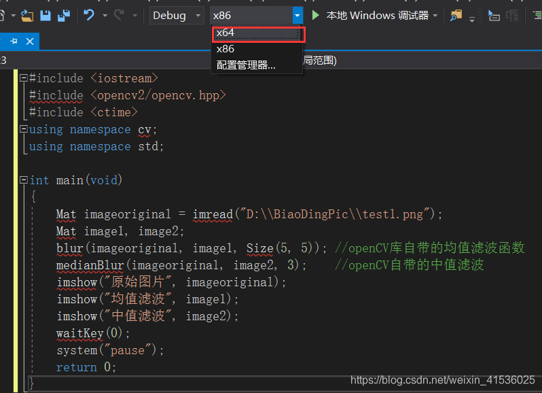Open the Debug configuration dropdown
Screen dimensions: 542x393
coord(177,16)
